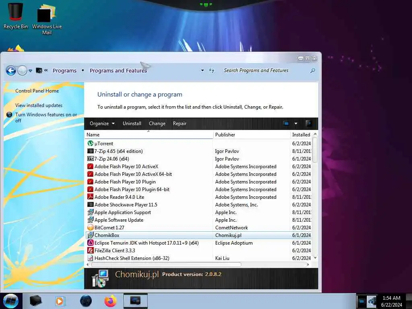412x309 pixels.
Task: Select the Apple Application Support icon
Action: pos(91,212)
